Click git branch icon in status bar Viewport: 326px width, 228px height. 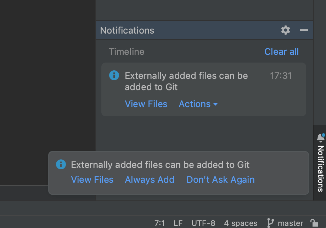[x=270, y=223]
